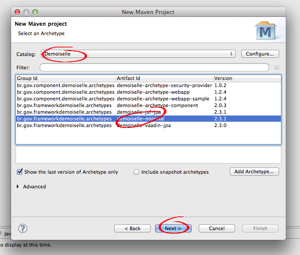The width and height of the screenshot is (300, 255).
Task: Sort by the Artifact Id column header
Action: pyautogui.click(x=164, y=78)
